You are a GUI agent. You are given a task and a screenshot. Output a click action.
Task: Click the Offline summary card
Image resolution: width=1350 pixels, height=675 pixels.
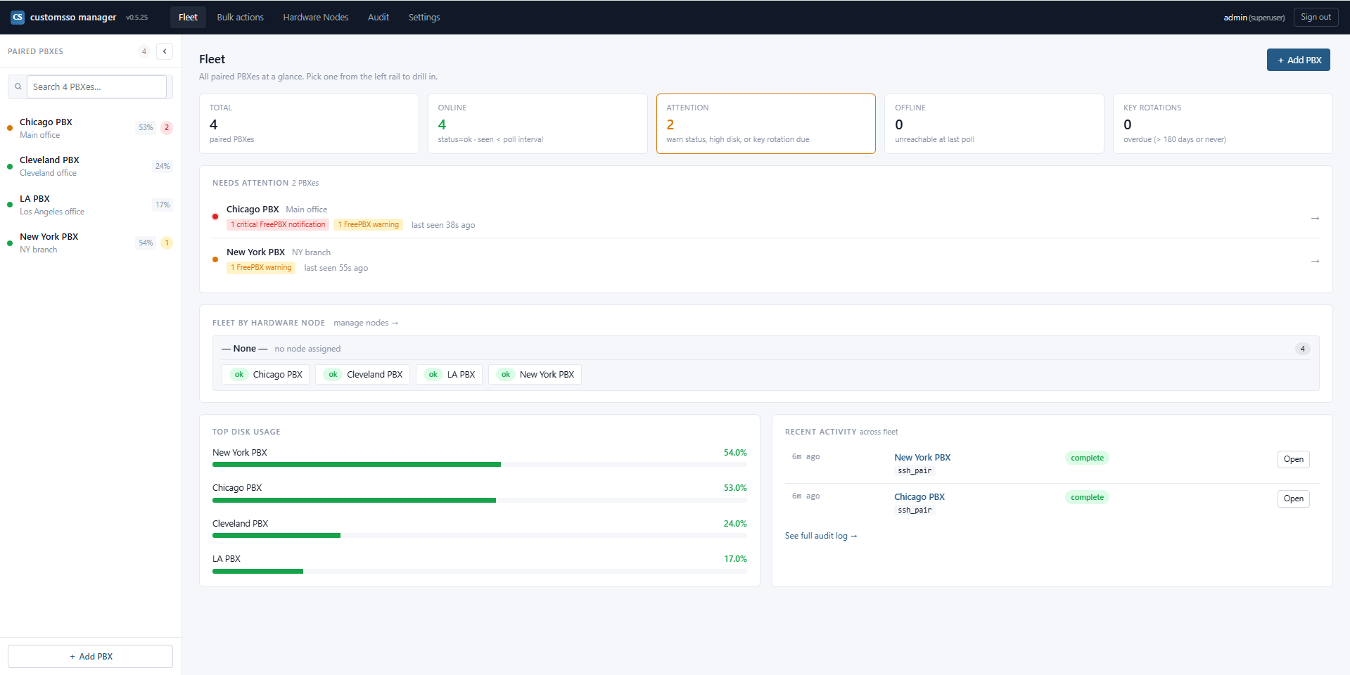(x=994, y=124)
